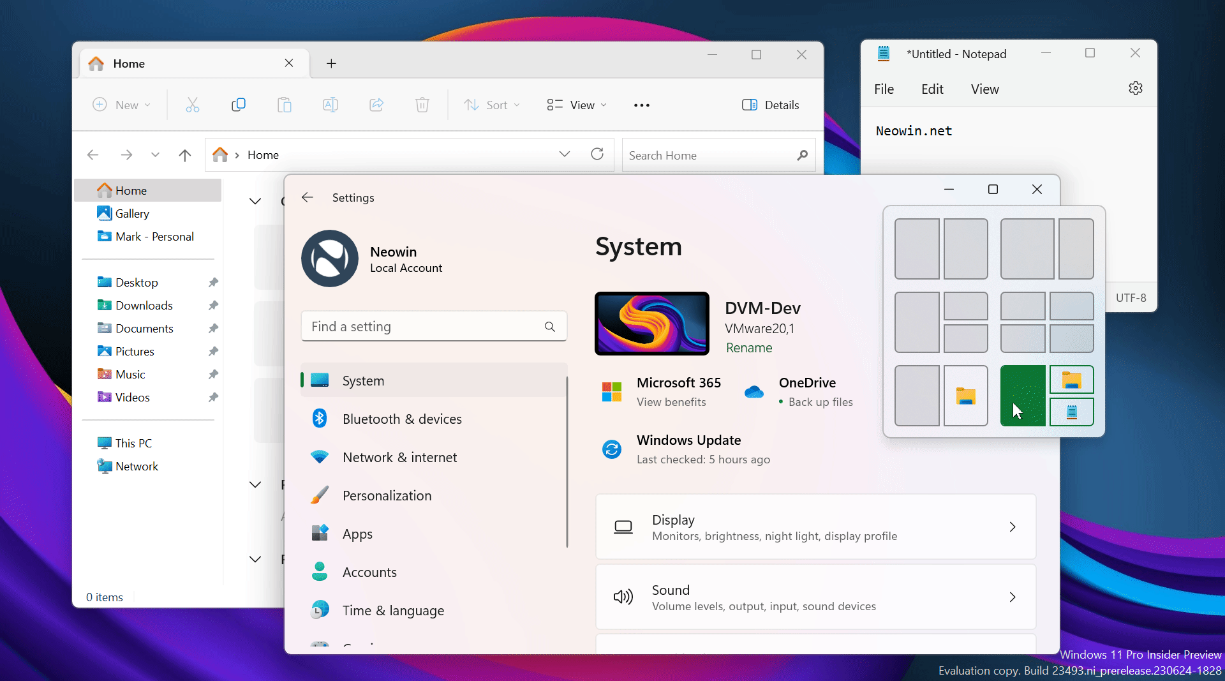Click the OneDrive cloud icon in Settings

754,392
